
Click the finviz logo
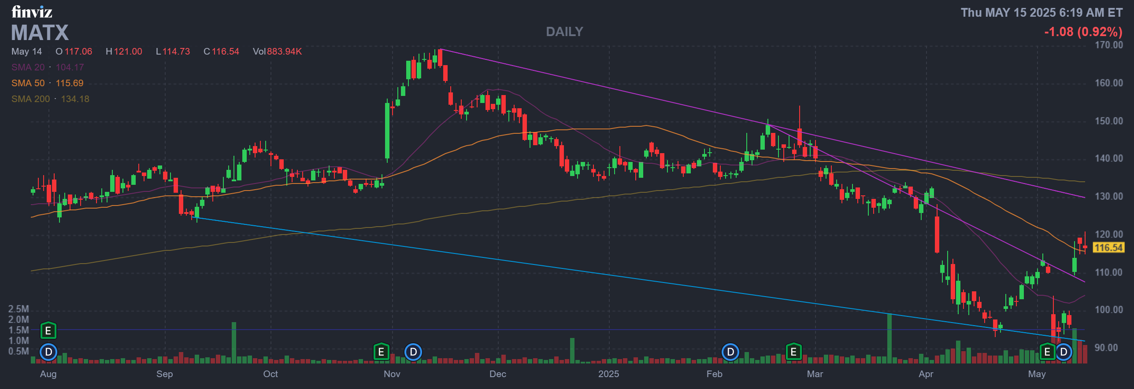point(32,12)
